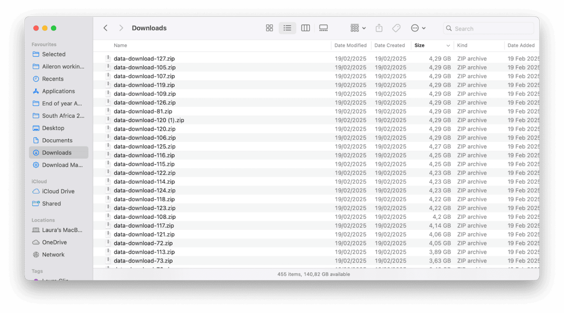Open iCloud Drive in sidebar
Screen dimensions: 564x313
point(58,191)
